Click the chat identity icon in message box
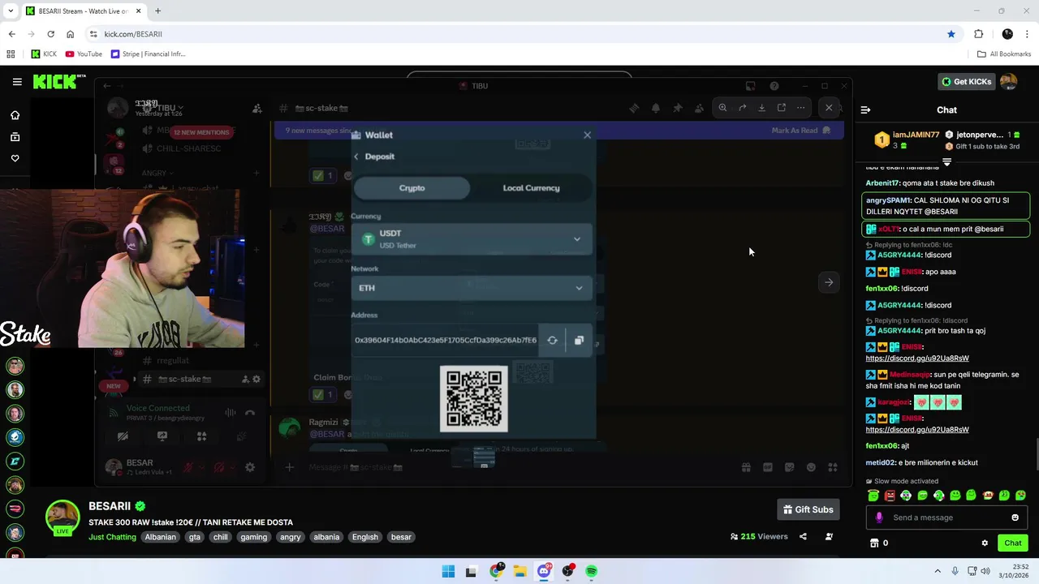Viewport: 1039px width, 584px height. pyautogui.click(x=879, y=517)
